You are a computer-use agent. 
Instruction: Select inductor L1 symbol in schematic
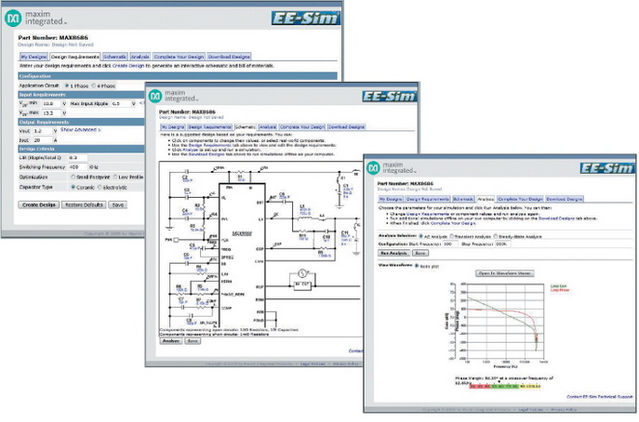[304, 218]
